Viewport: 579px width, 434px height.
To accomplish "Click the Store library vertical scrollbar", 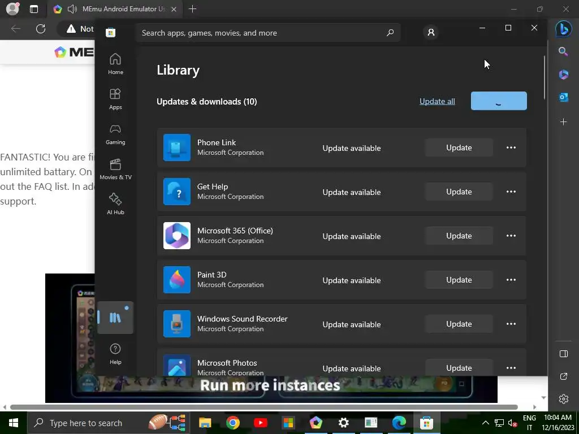I will (545, 78).
